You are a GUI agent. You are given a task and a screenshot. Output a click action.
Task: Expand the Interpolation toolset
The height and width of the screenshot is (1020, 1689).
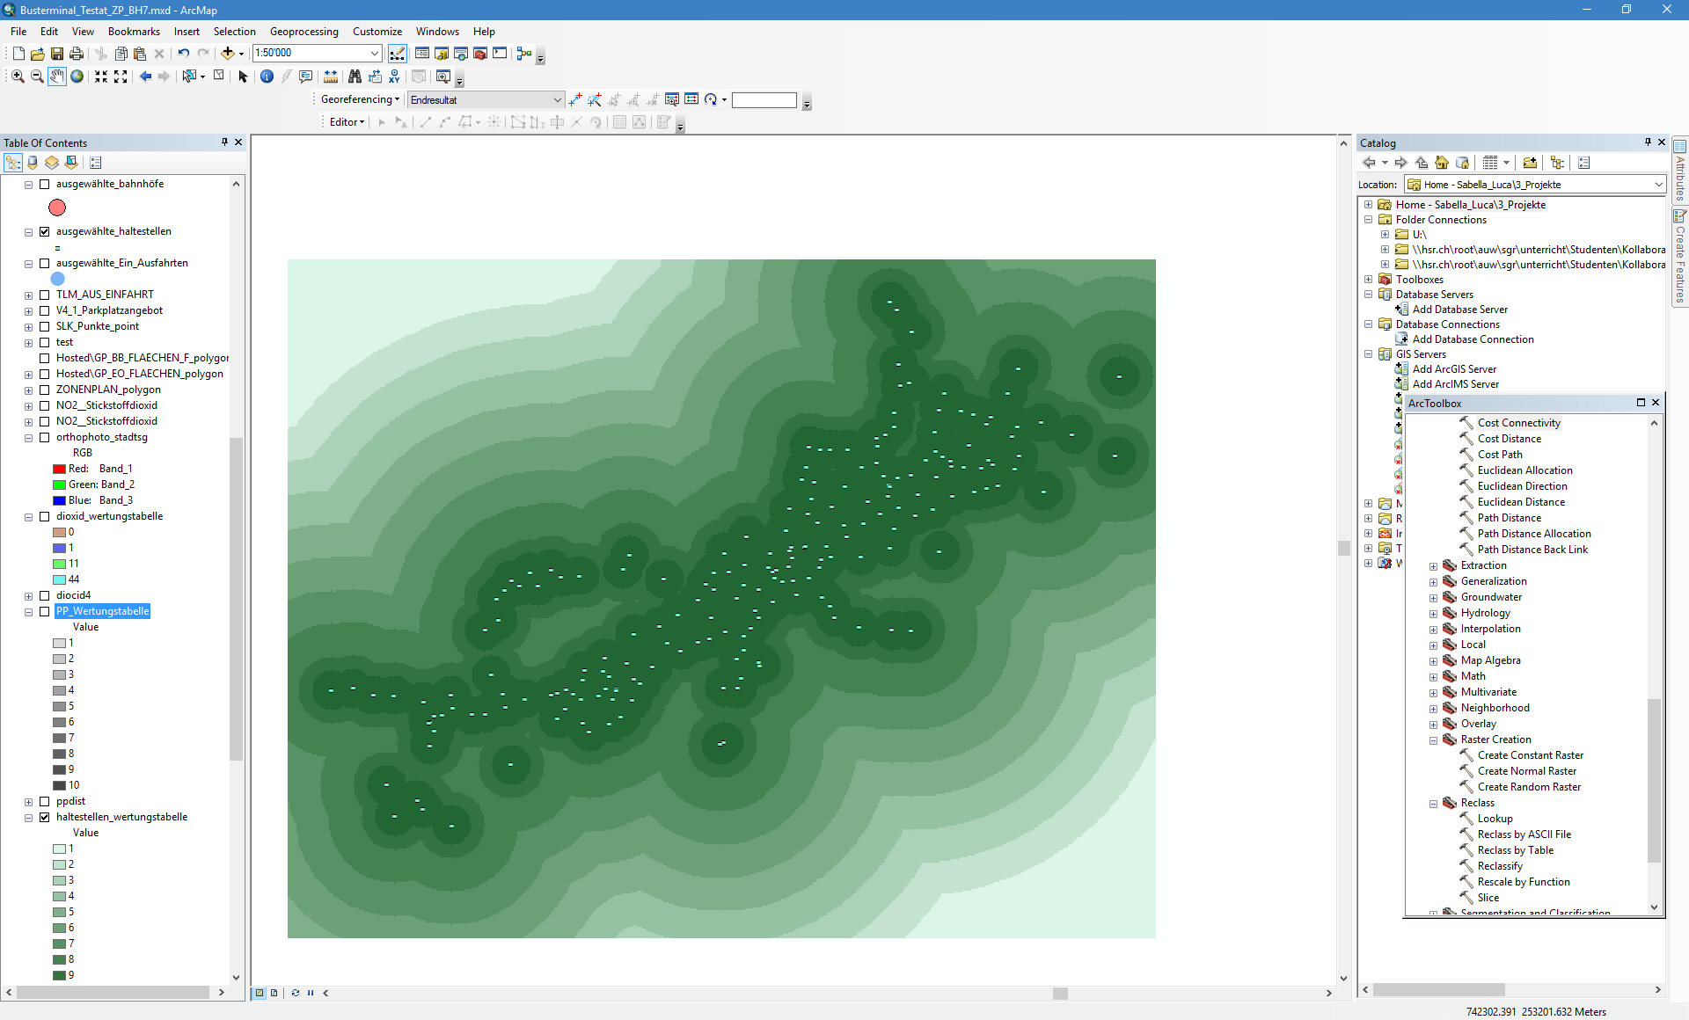[x=1433, y=630]
